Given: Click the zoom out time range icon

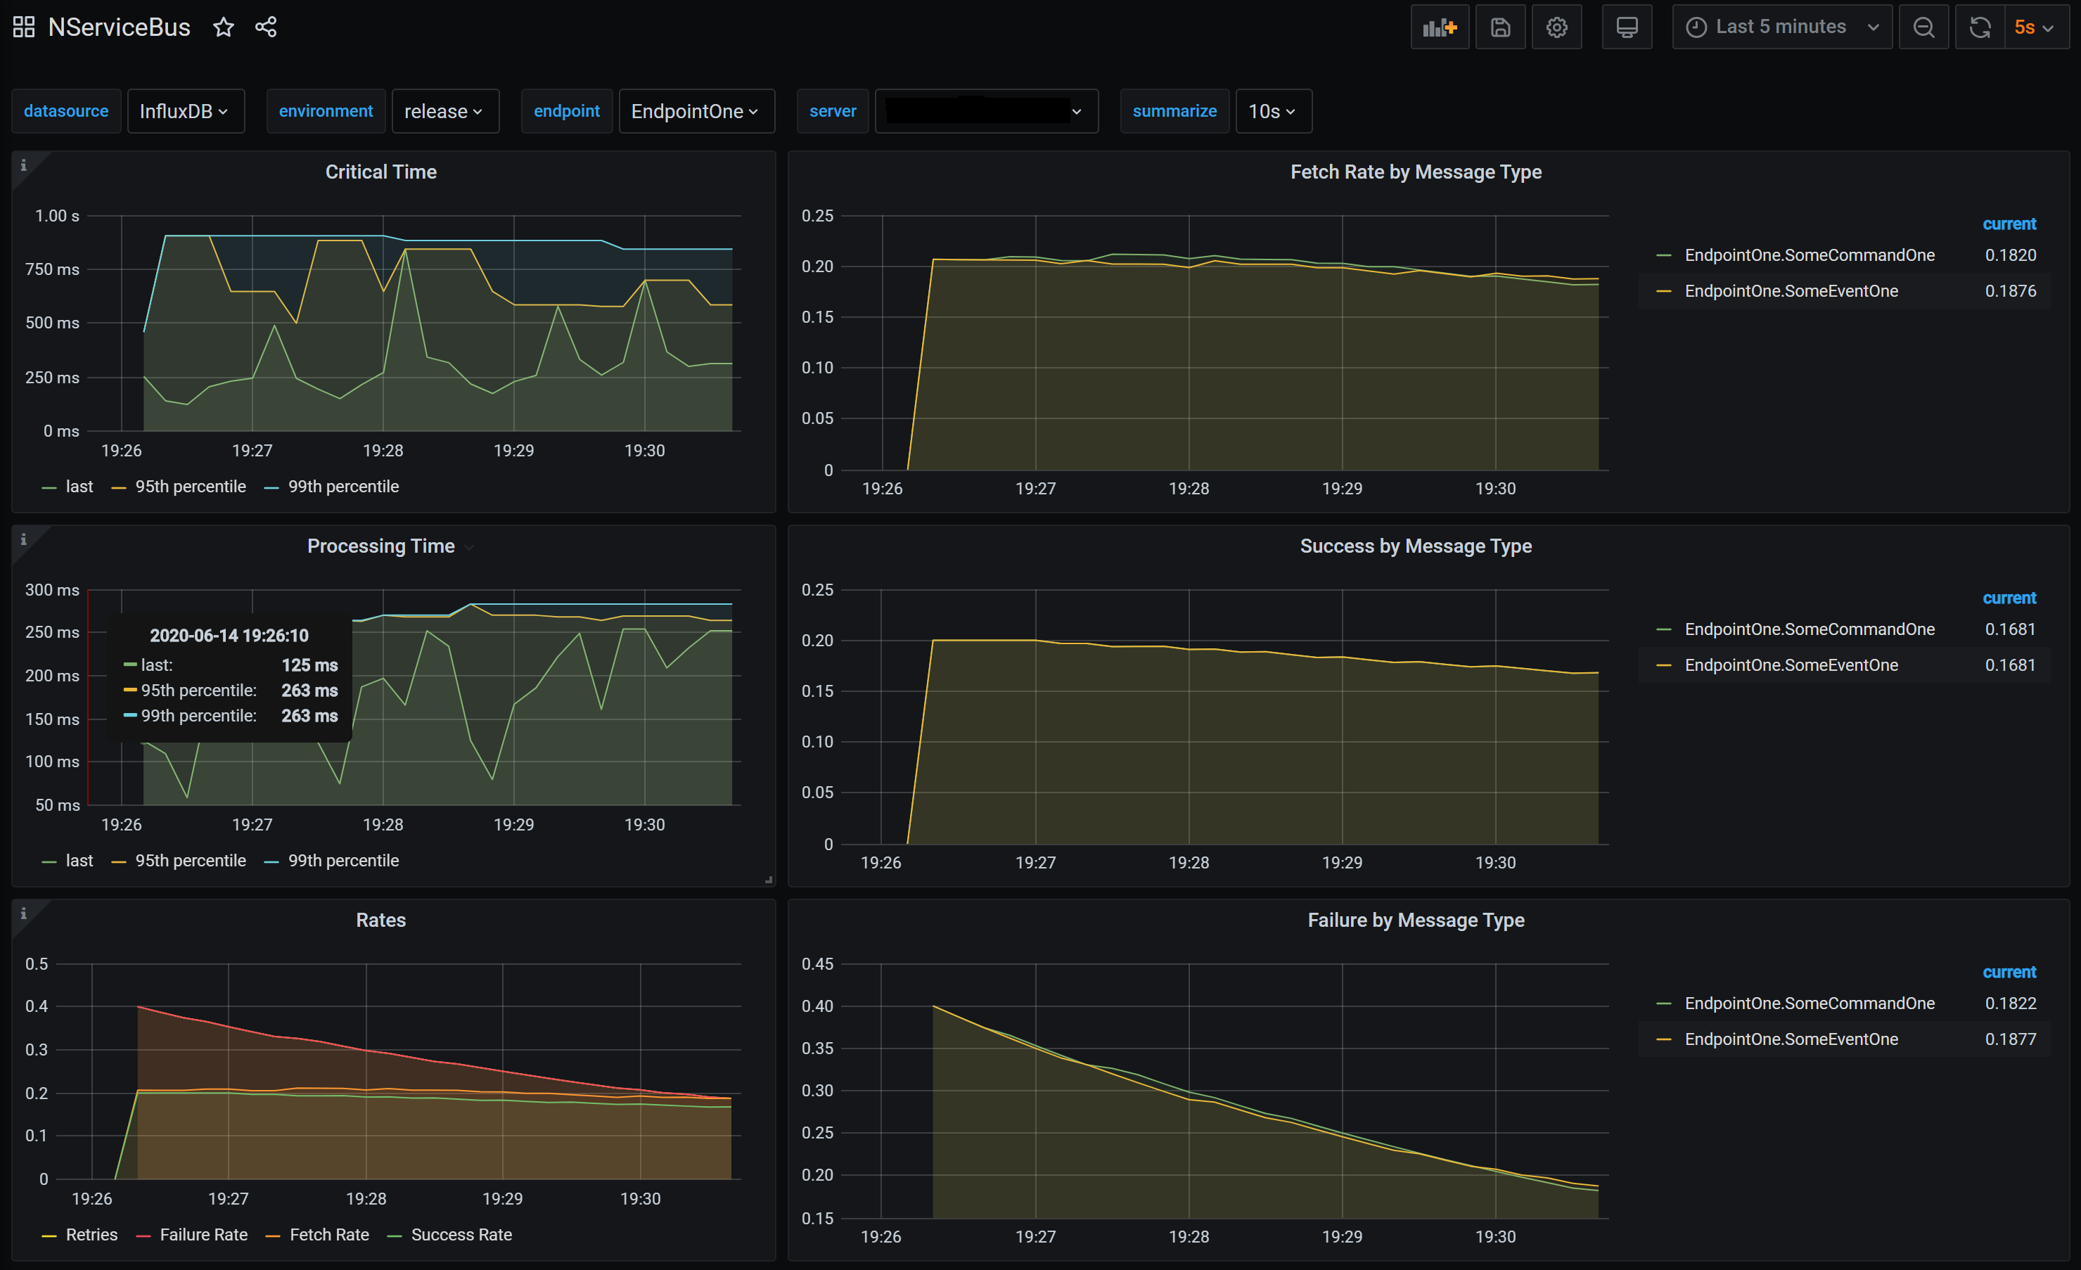Looking at the screenshot, I should pyautogui.click(x=1923, y=27).
